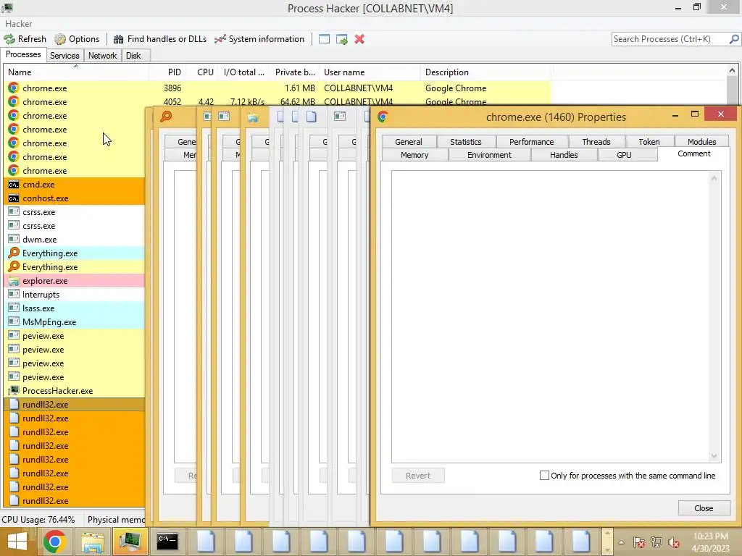Open the Windows Start button
The height and width of the screenshot is (556, 742).
[x=17, y=542]
